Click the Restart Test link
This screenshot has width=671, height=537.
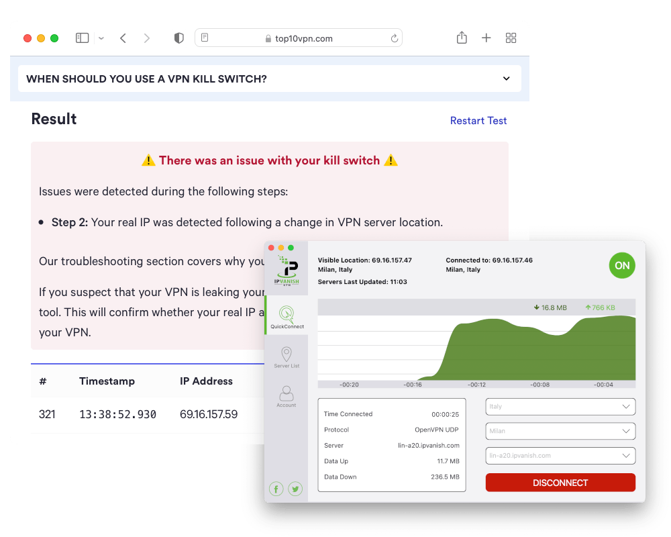478,121
